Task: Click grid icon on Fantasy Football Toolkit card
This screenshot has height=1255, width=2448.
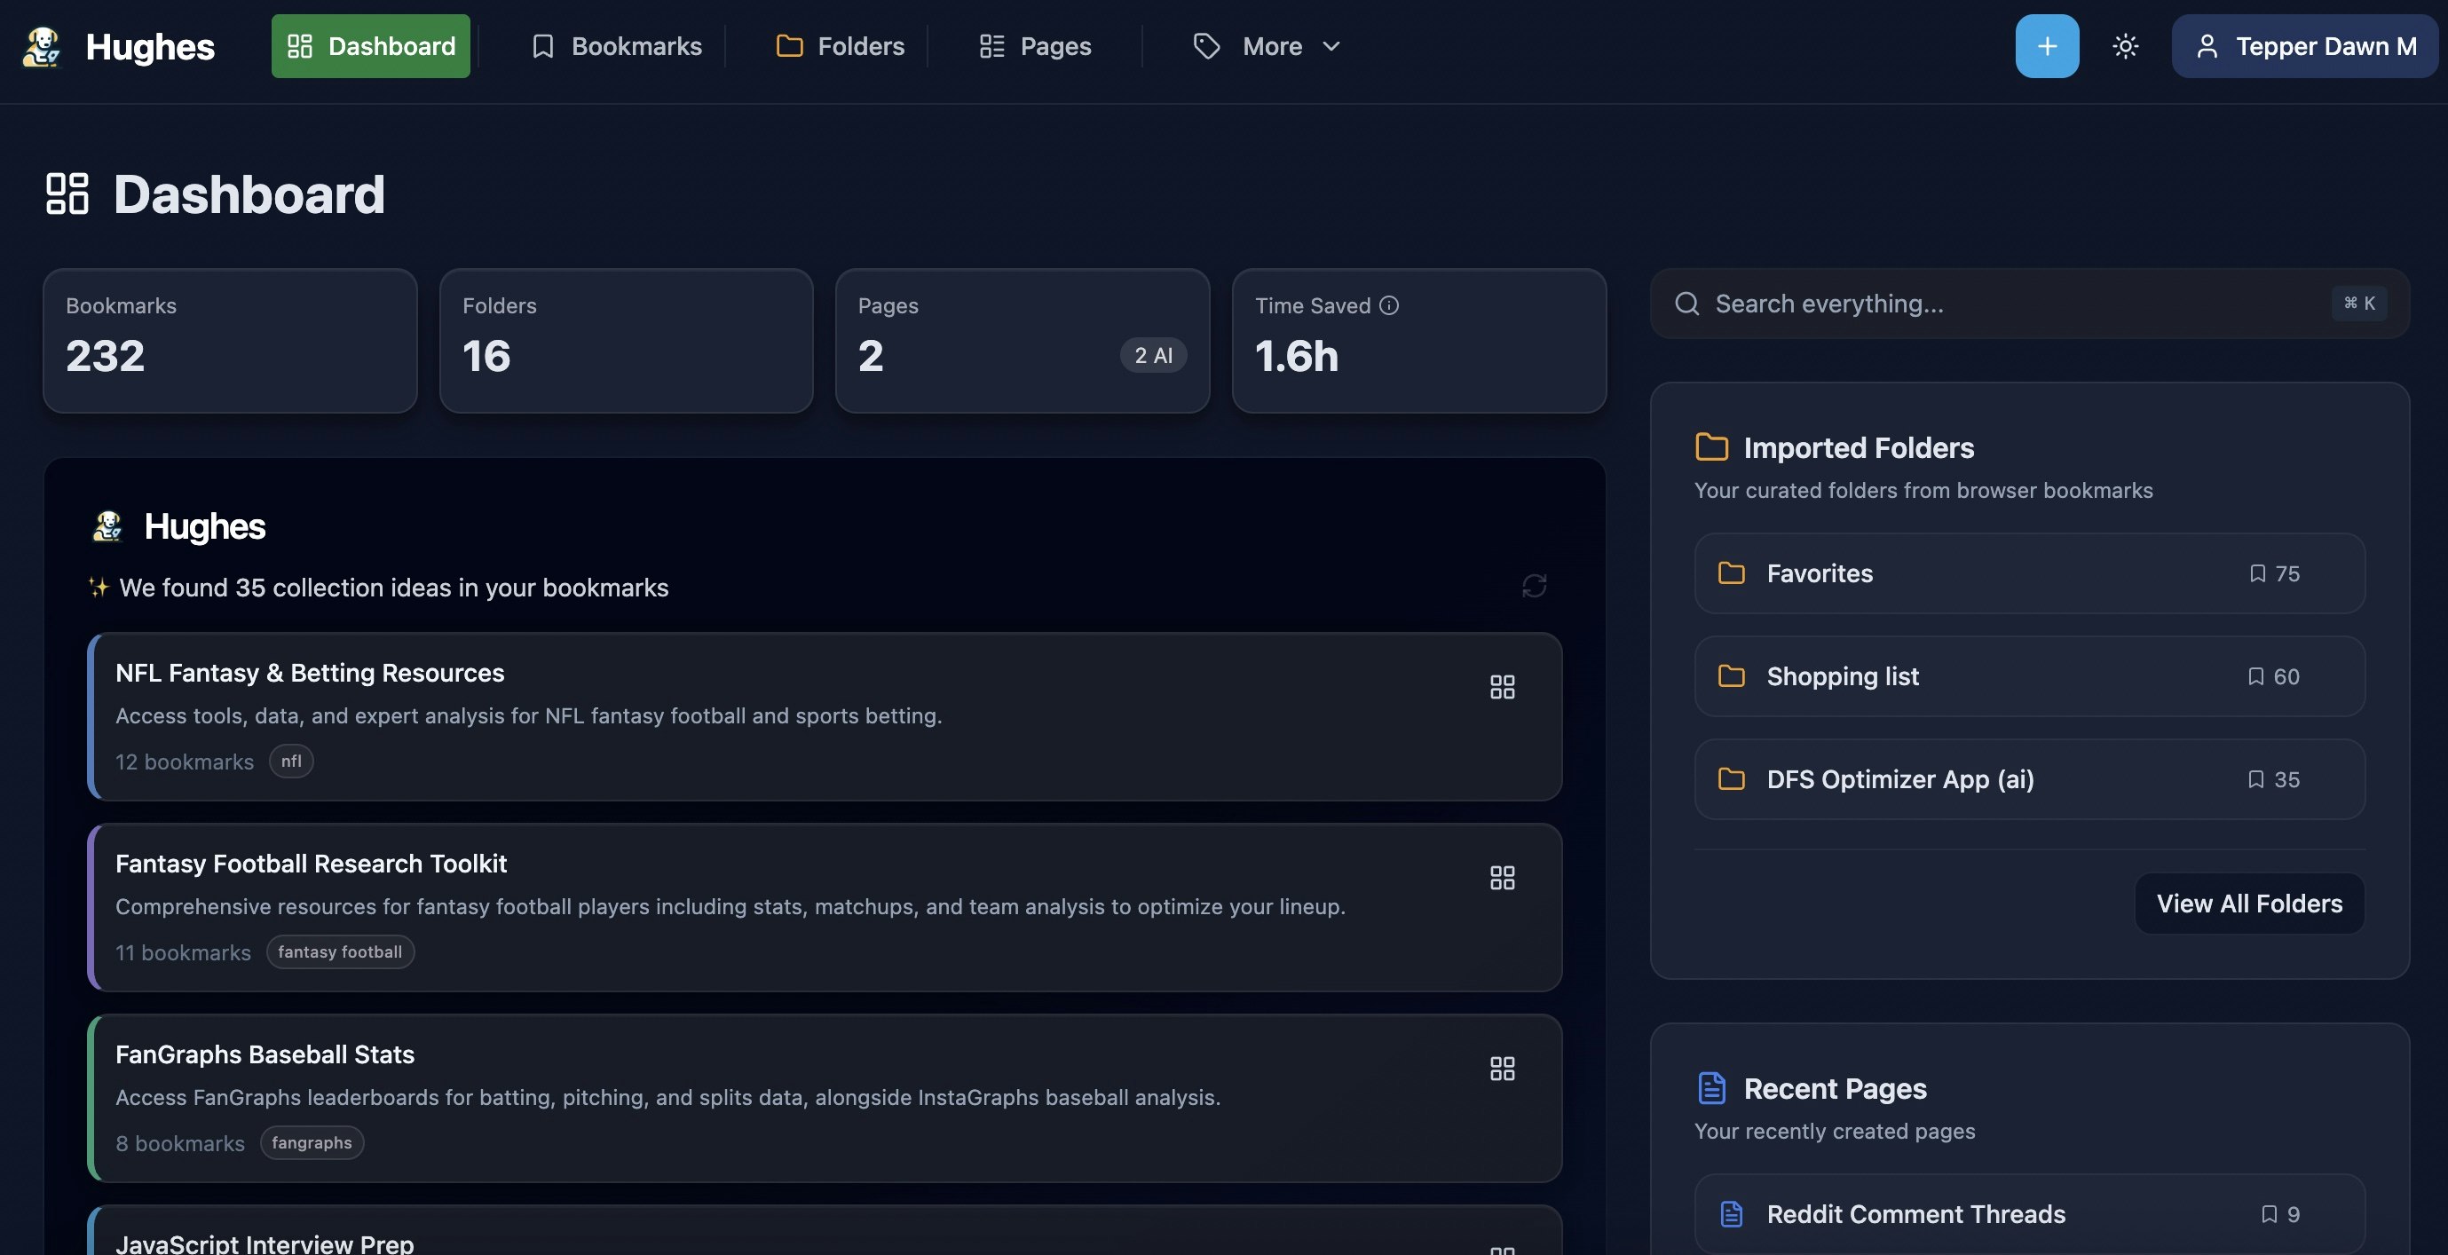Action: (1502, 878)
